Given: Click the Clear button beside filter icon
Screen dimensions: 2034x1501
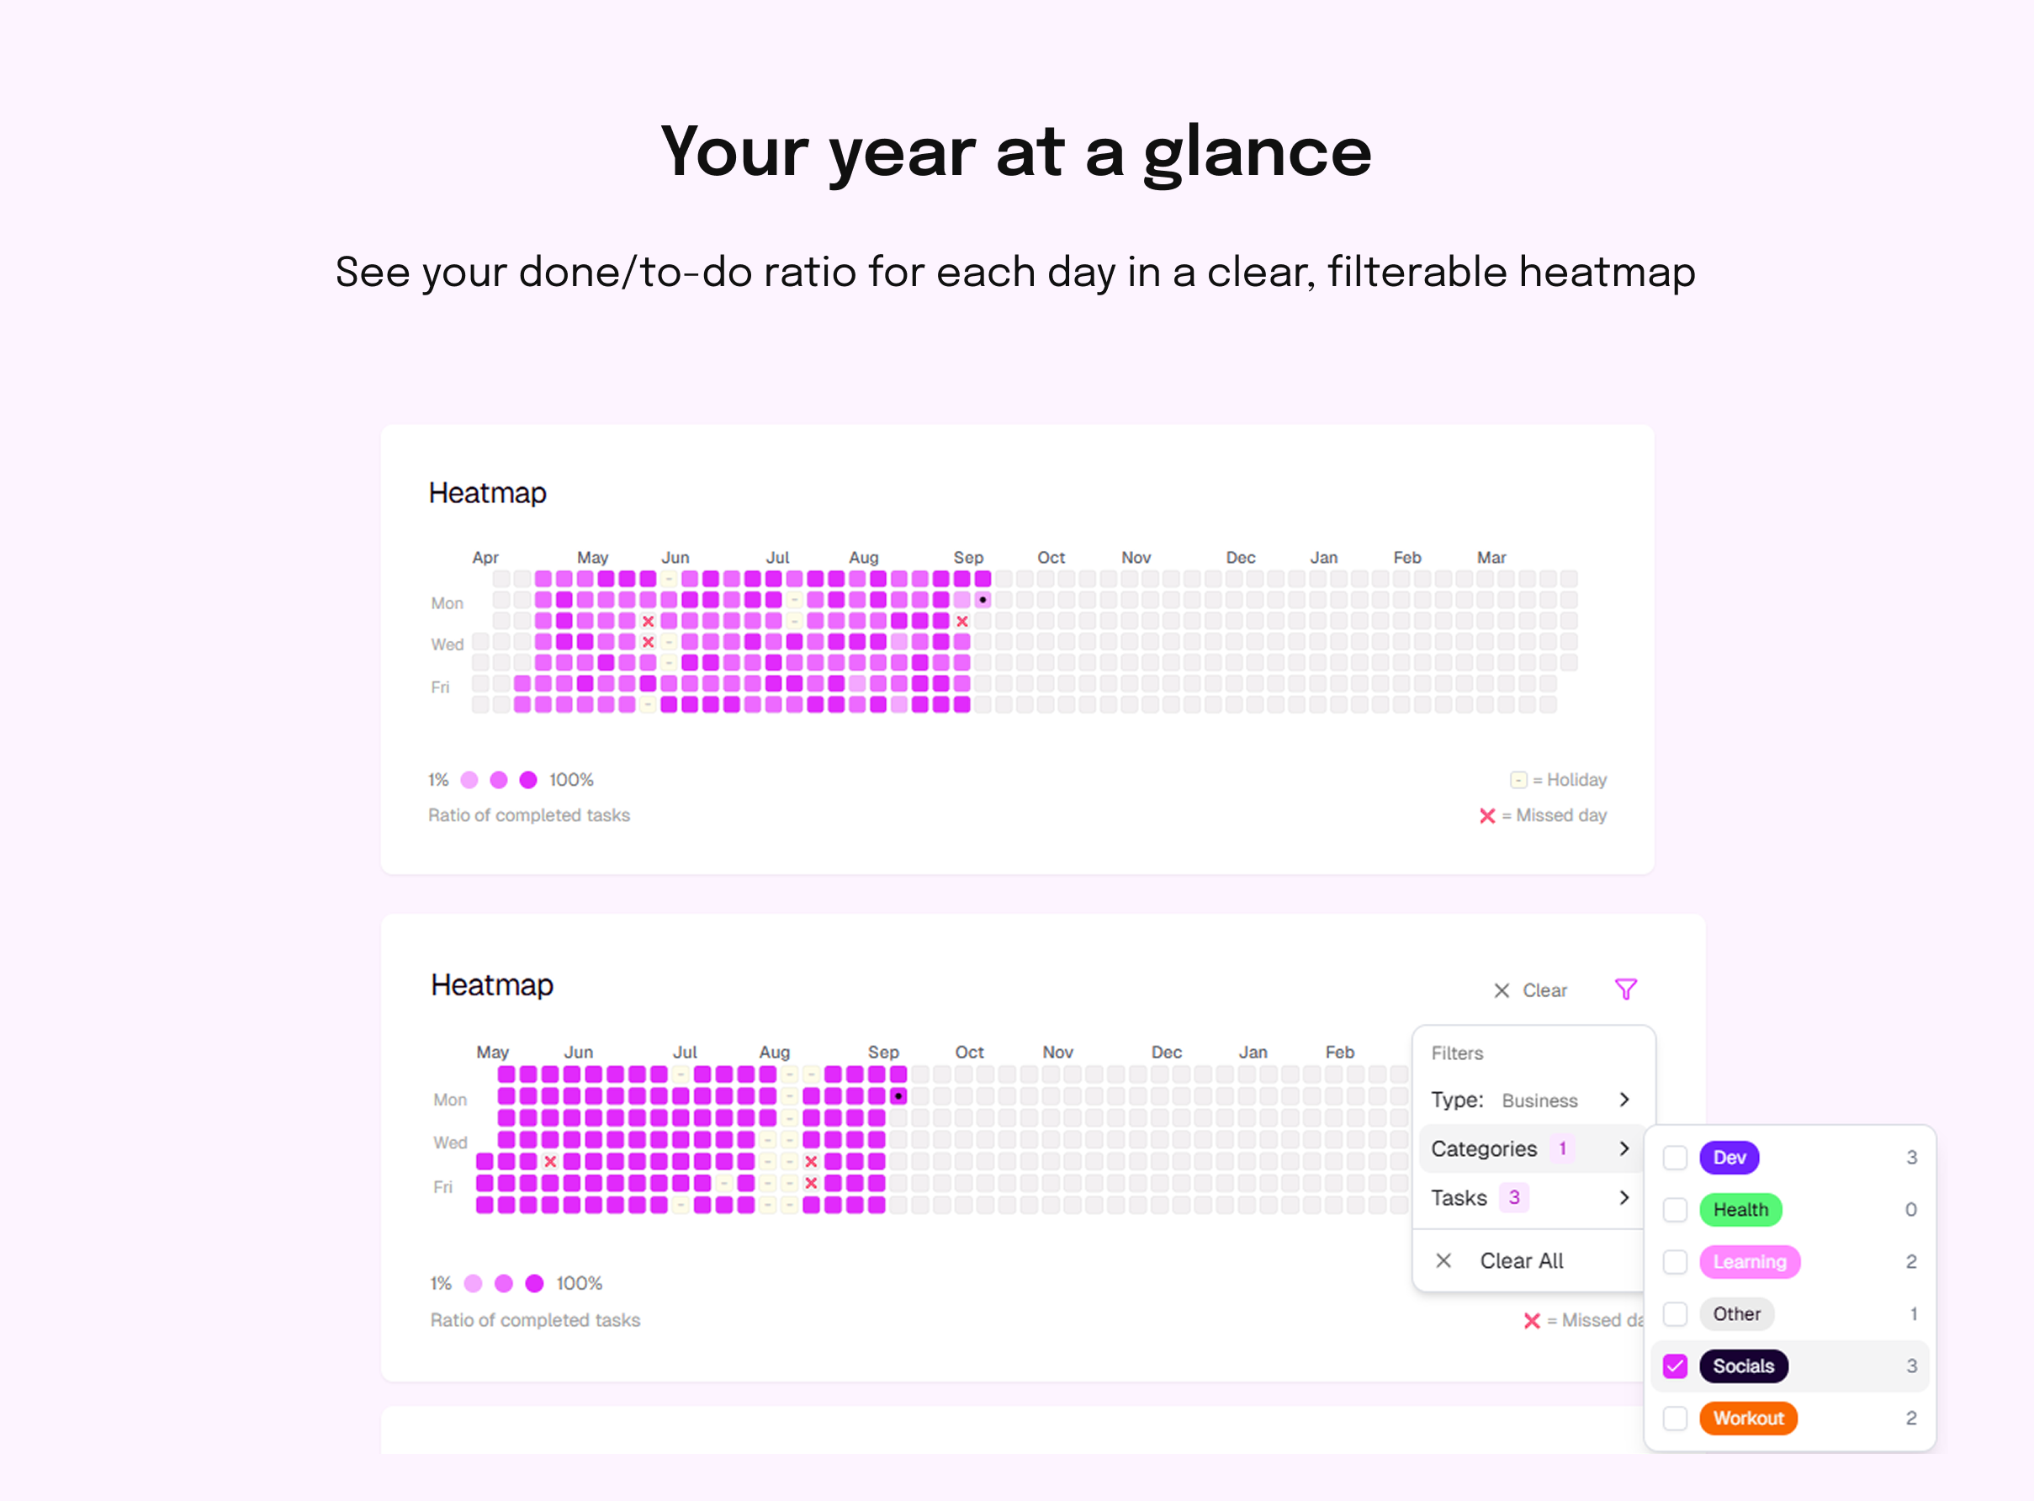Looking at the screenshot, I should 1544,990.
